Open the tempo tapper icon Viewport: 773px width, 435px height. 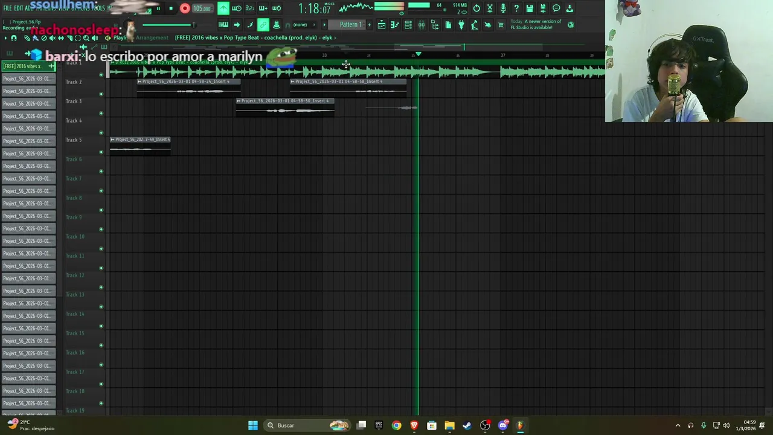(x=475, y=25)
